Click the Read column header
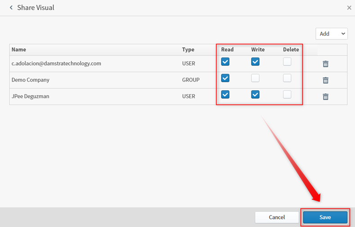Screen dimensions: 355x227 [x=227, y=50]
